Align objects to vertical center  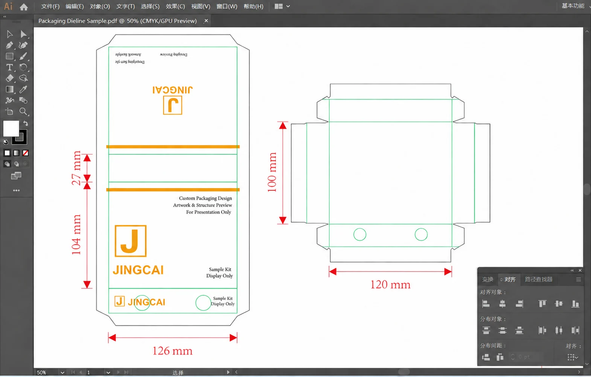click(559, 304)
